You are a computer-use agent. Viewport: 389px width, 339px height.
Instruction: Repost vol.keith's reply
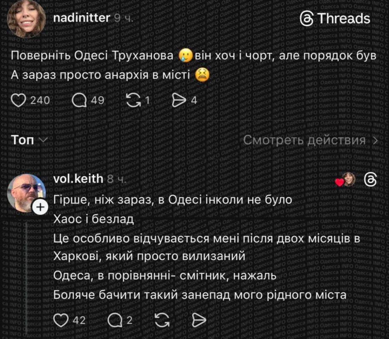pos(162,321)
